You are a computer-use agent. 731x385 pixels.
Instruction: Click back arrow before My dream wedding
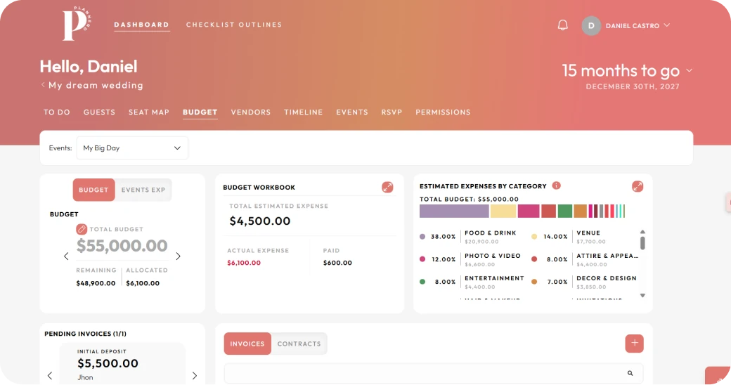pos(43,85)
